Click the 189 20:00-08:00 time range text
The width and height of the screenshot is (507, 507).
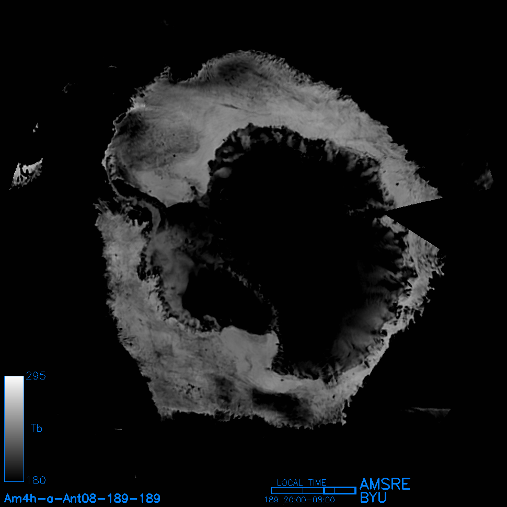pyautogui.click(x=299, y=500)
